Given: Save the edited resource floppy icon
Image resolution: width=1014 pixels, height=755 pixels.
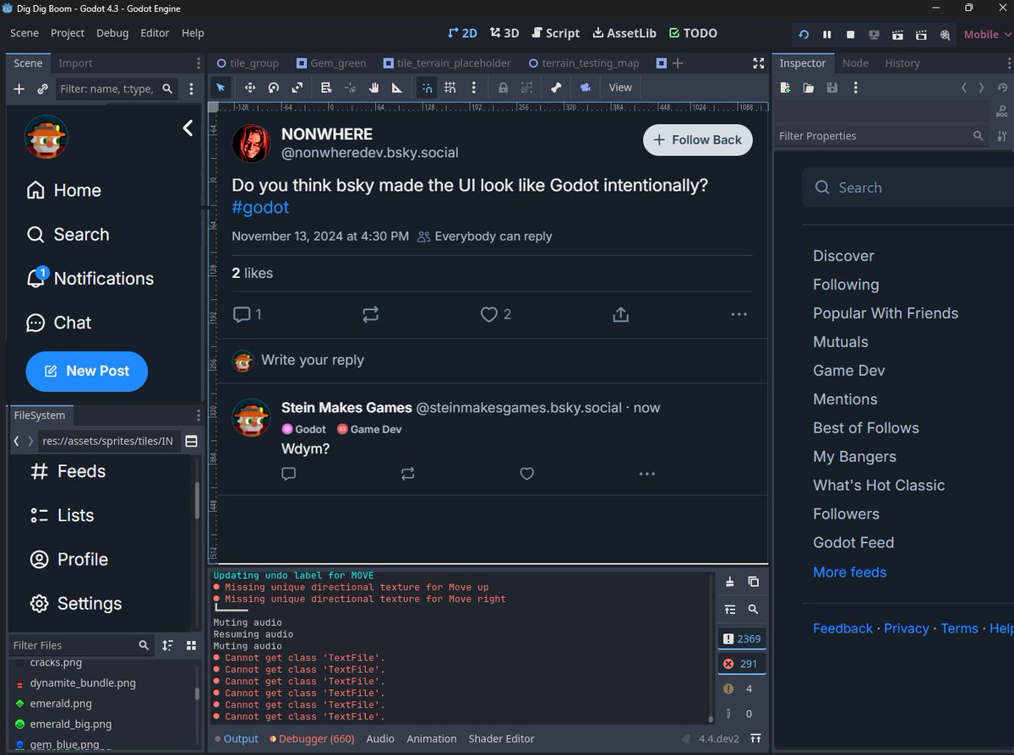Looking at the screenshot, I should [832, 88].
